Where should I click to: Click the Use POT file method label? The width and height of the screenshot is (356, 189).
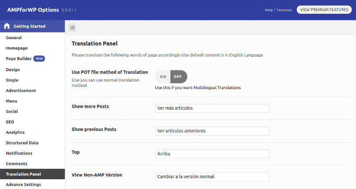(x=109, y=72)
